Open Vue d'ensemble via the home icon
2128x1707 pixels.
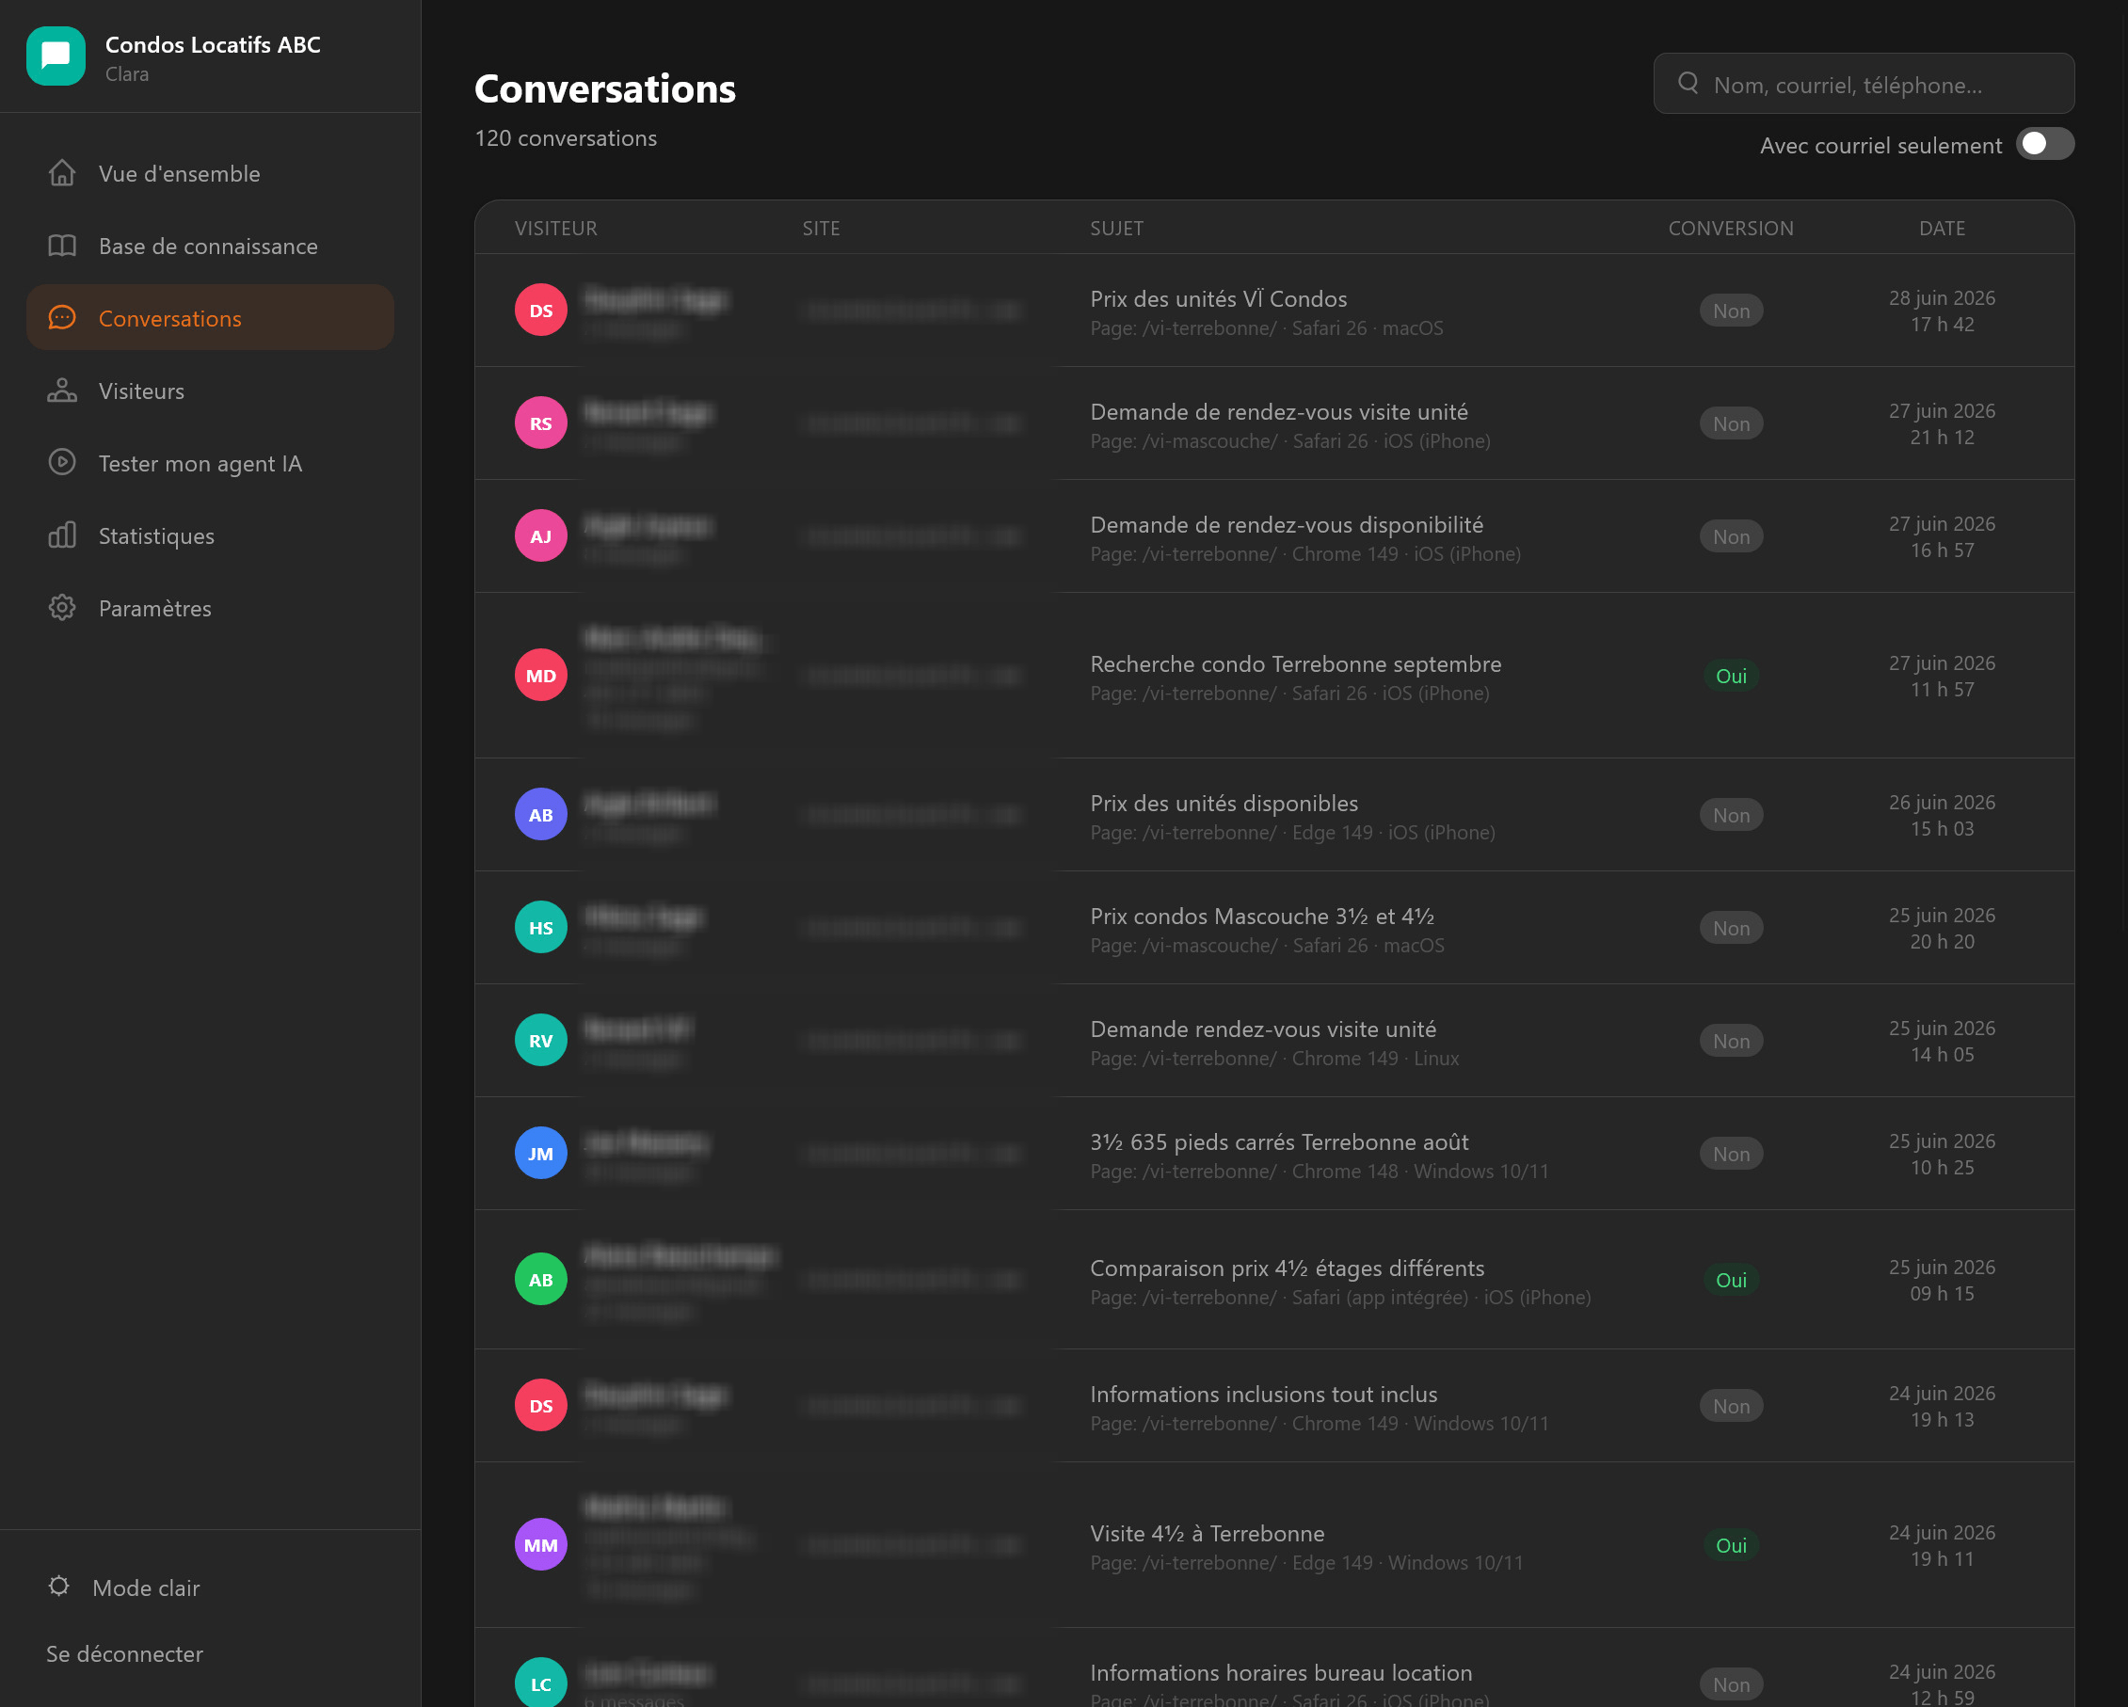click(62, 172)
